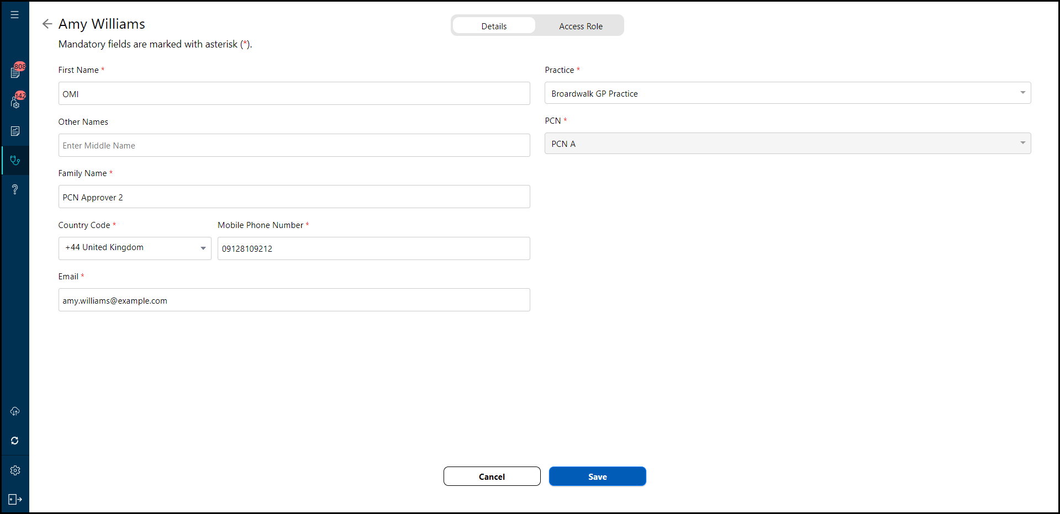Open the hamburger menu in sidebar
Viewport: 1060px width, 514px height.
pyautogui.click(x=15, y=15)
